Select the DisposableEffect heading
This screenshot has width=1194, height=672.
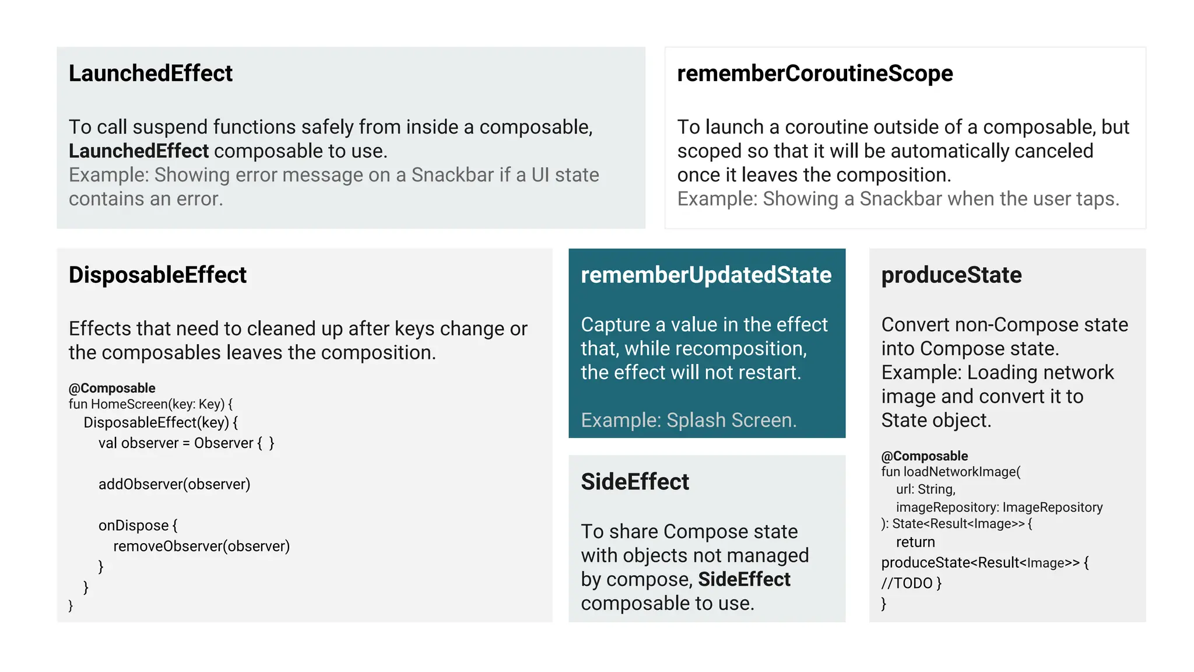[x=157, y=275]
